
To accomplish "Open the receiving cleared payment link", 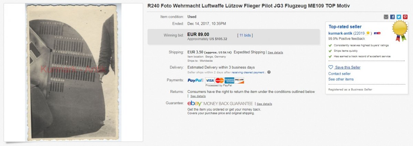I will pos(248,72).
